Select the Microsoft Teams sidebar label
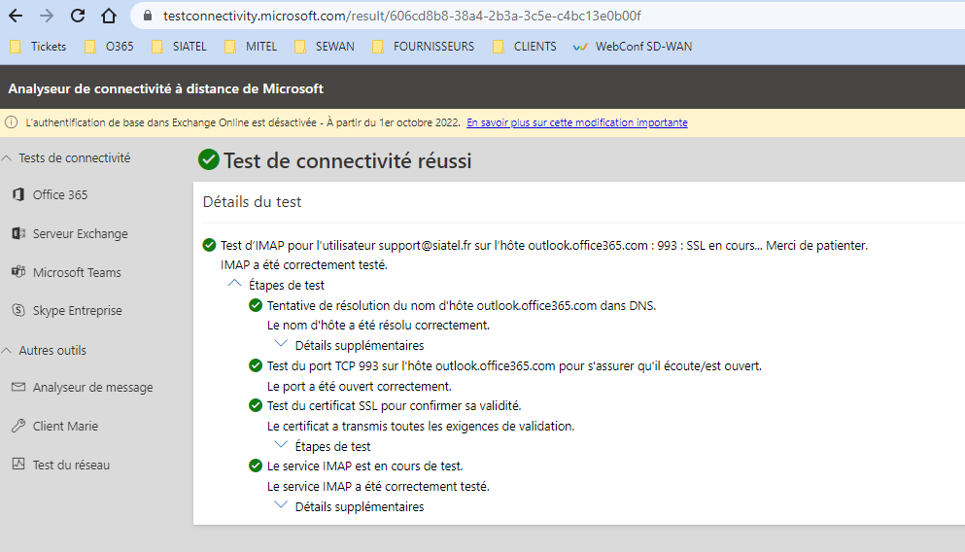Image resolution: width=965 pixels, height=552 pixels. point(77,273)
